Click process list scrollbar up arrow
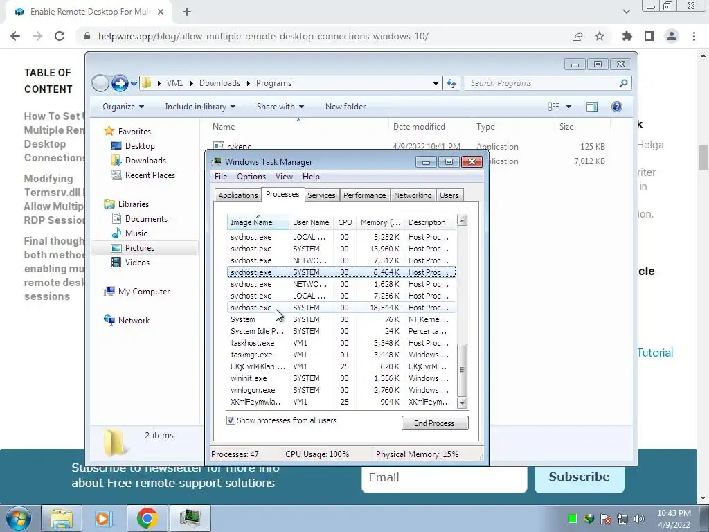This screenshot has width=709, height=532. pyautogui.click(x=462, y=220)
